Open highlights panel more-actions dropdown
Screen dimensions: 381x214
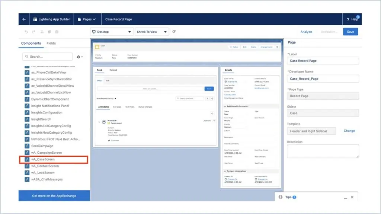pos(277,47)
